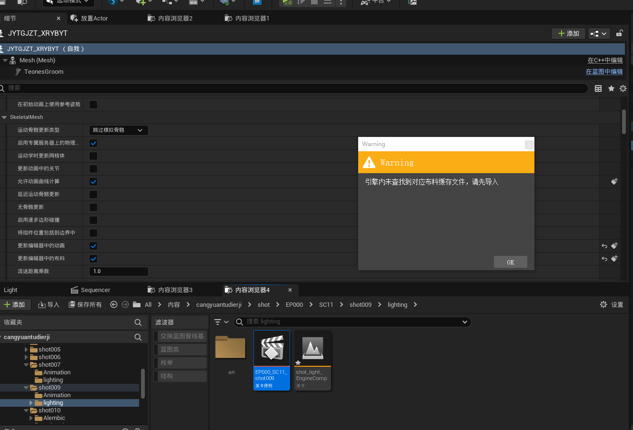Click OK in the Warning dialog

point(510,262)
